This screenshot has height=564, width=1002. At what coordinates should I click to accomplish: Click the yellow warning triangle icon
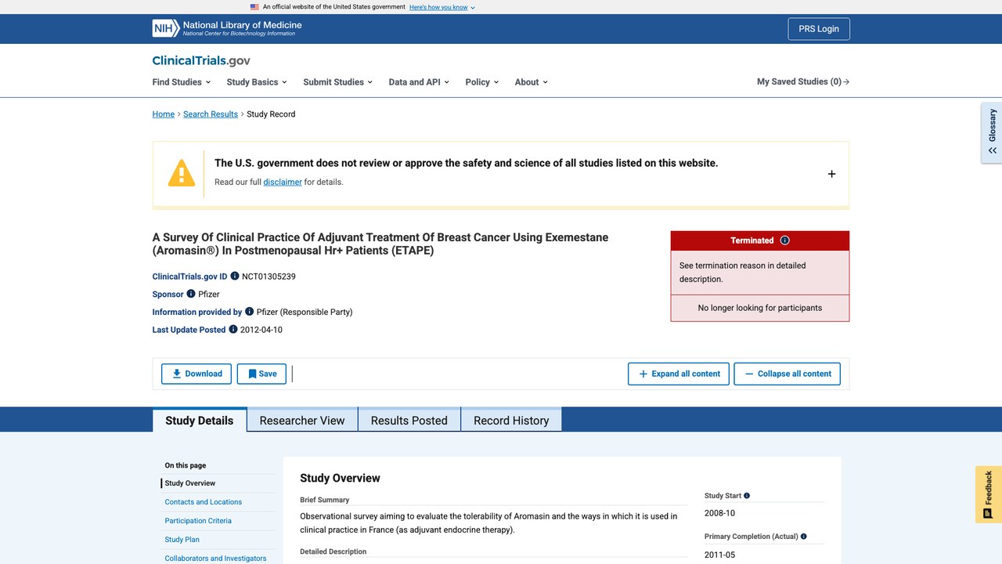pos(182,173)
